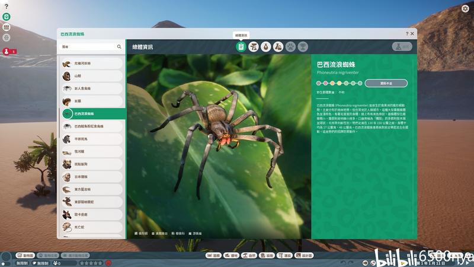
Task: Close the Zoopedia window with X
Action: (412, 34)
